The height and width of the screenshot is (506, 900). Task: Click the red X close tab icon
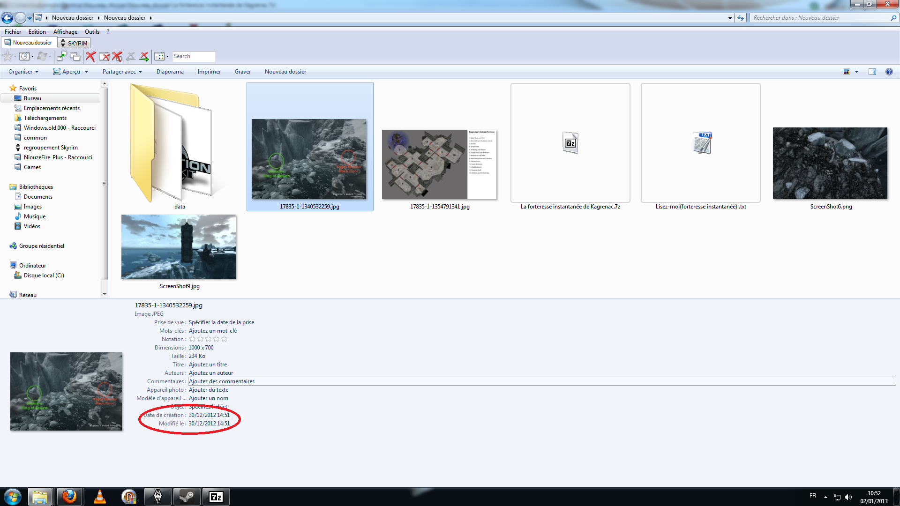point(90,57)
